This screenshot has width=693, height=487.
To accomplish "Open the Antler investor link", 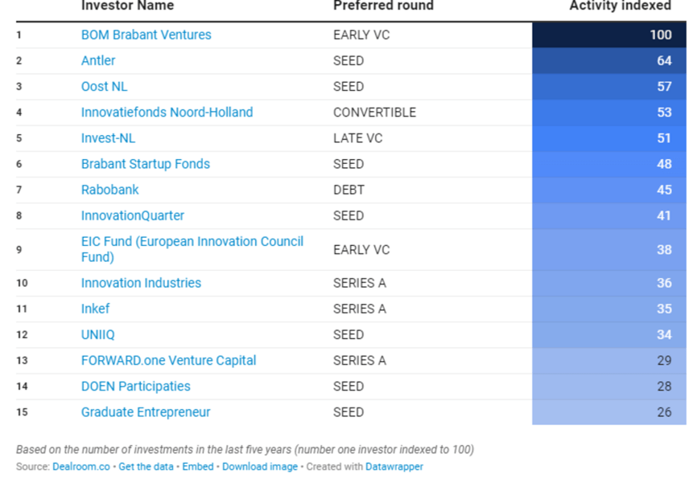I will [x=98, y=61].
